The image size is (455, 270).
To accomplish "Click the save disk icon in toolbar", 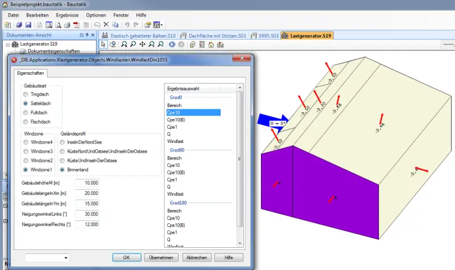I will coord(28,24).
